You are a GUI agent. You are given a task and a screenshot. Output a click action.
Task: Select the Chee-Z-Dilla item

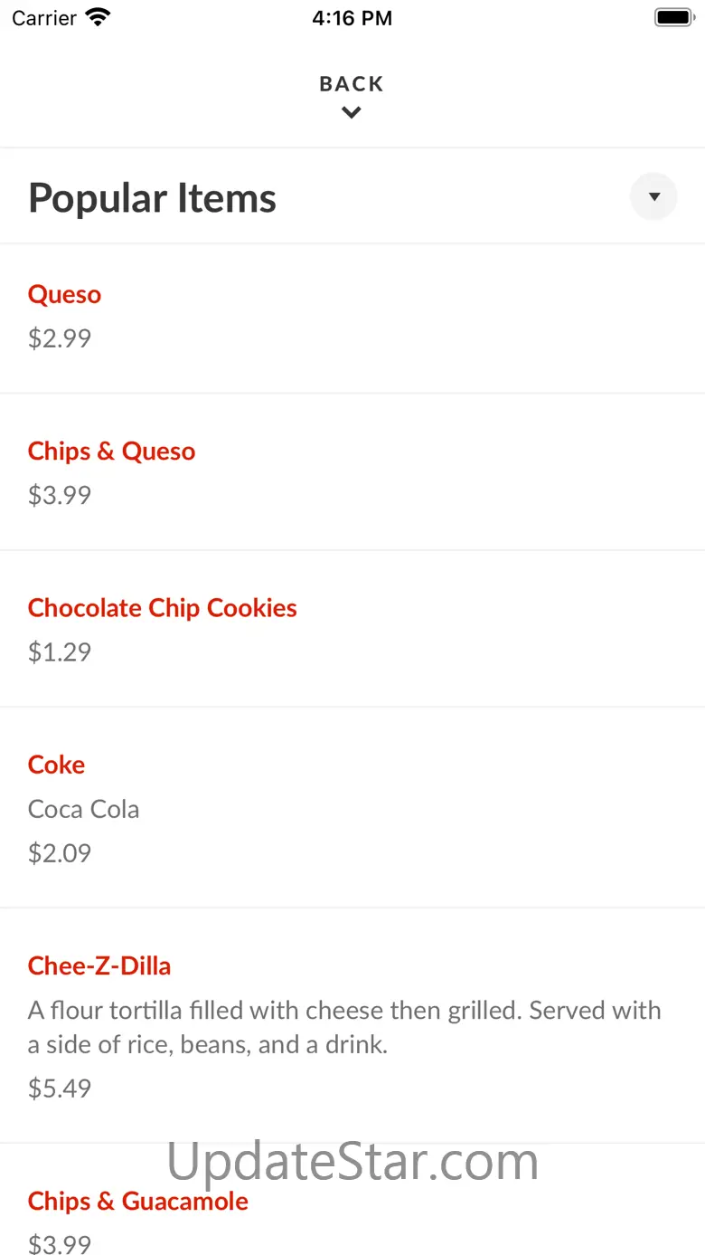[99, 966]
